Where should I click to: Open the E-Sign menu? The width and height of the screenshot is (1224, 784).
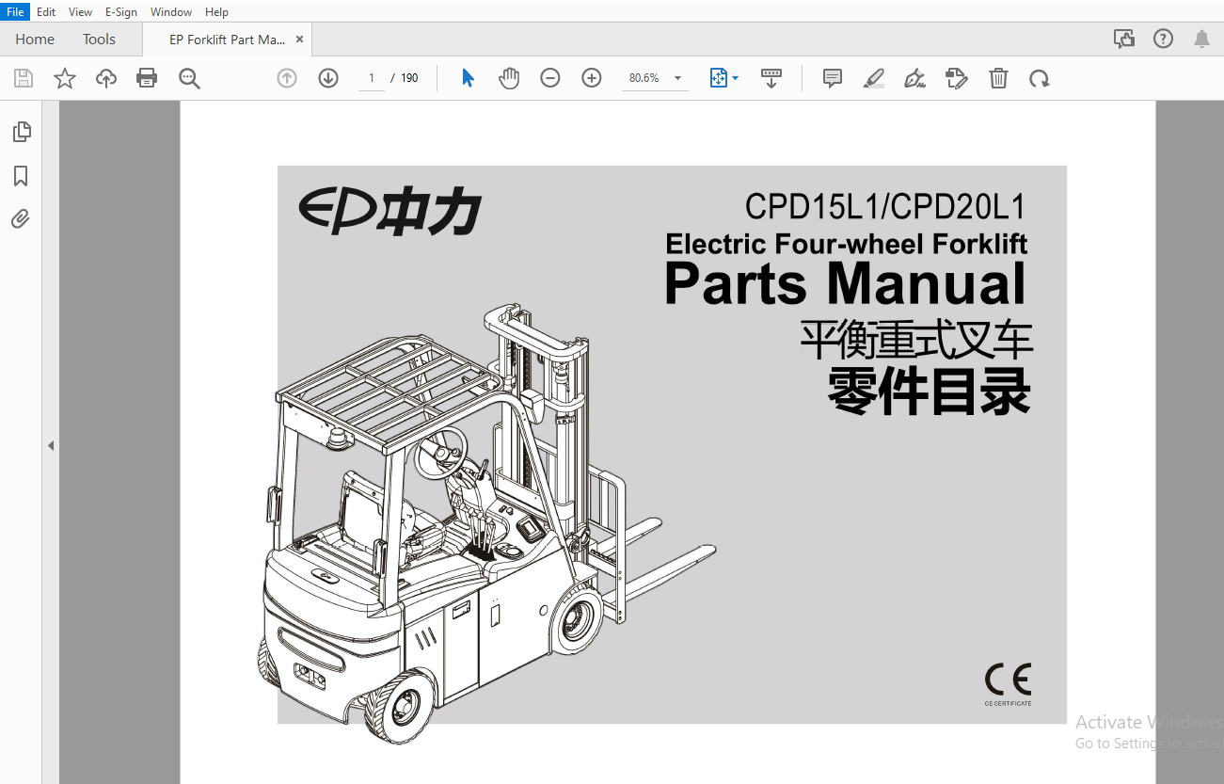121,12
